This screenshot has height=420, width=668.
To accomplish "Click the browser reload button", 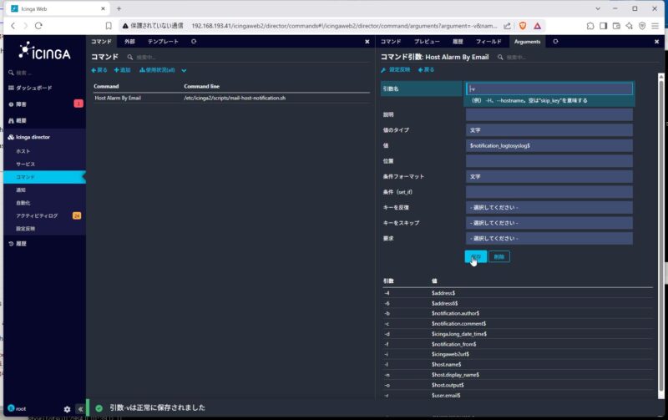I will pyautogui.click(x=38, y=26).
